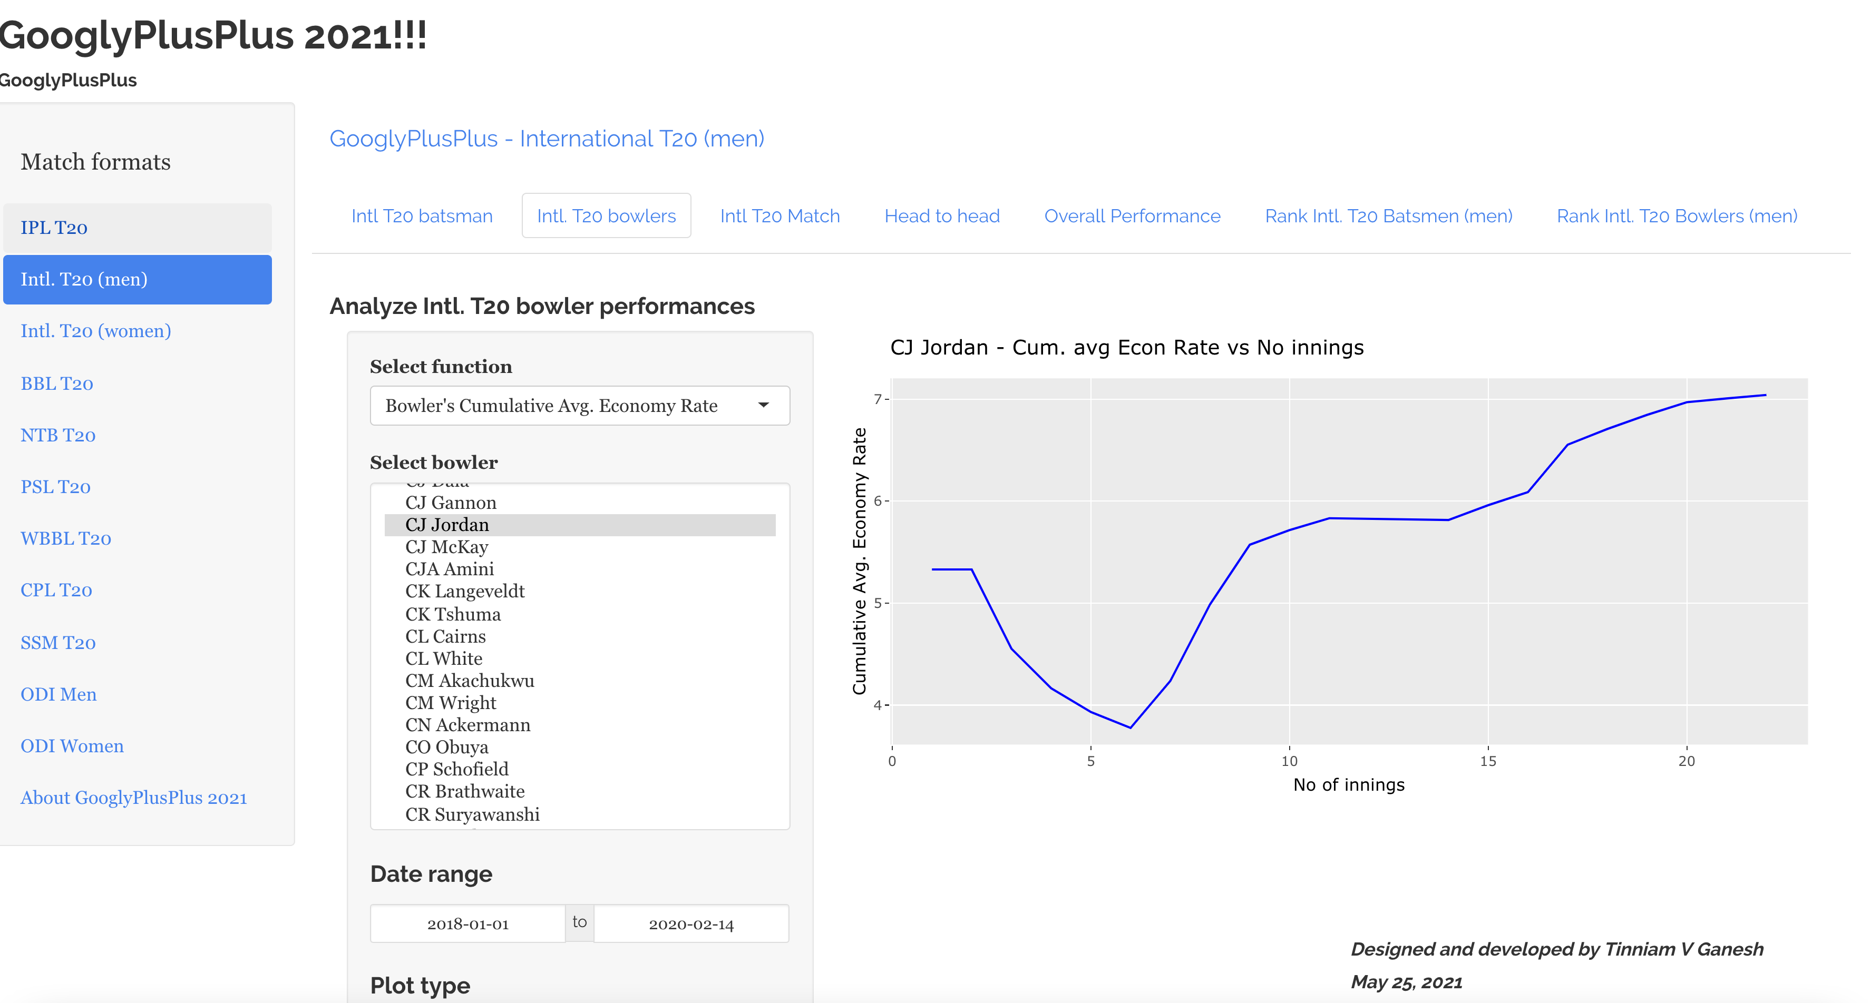The image size is (1871, 1003).
Task: Choose IPL T20 match format
Action: (x=54, y=228)
